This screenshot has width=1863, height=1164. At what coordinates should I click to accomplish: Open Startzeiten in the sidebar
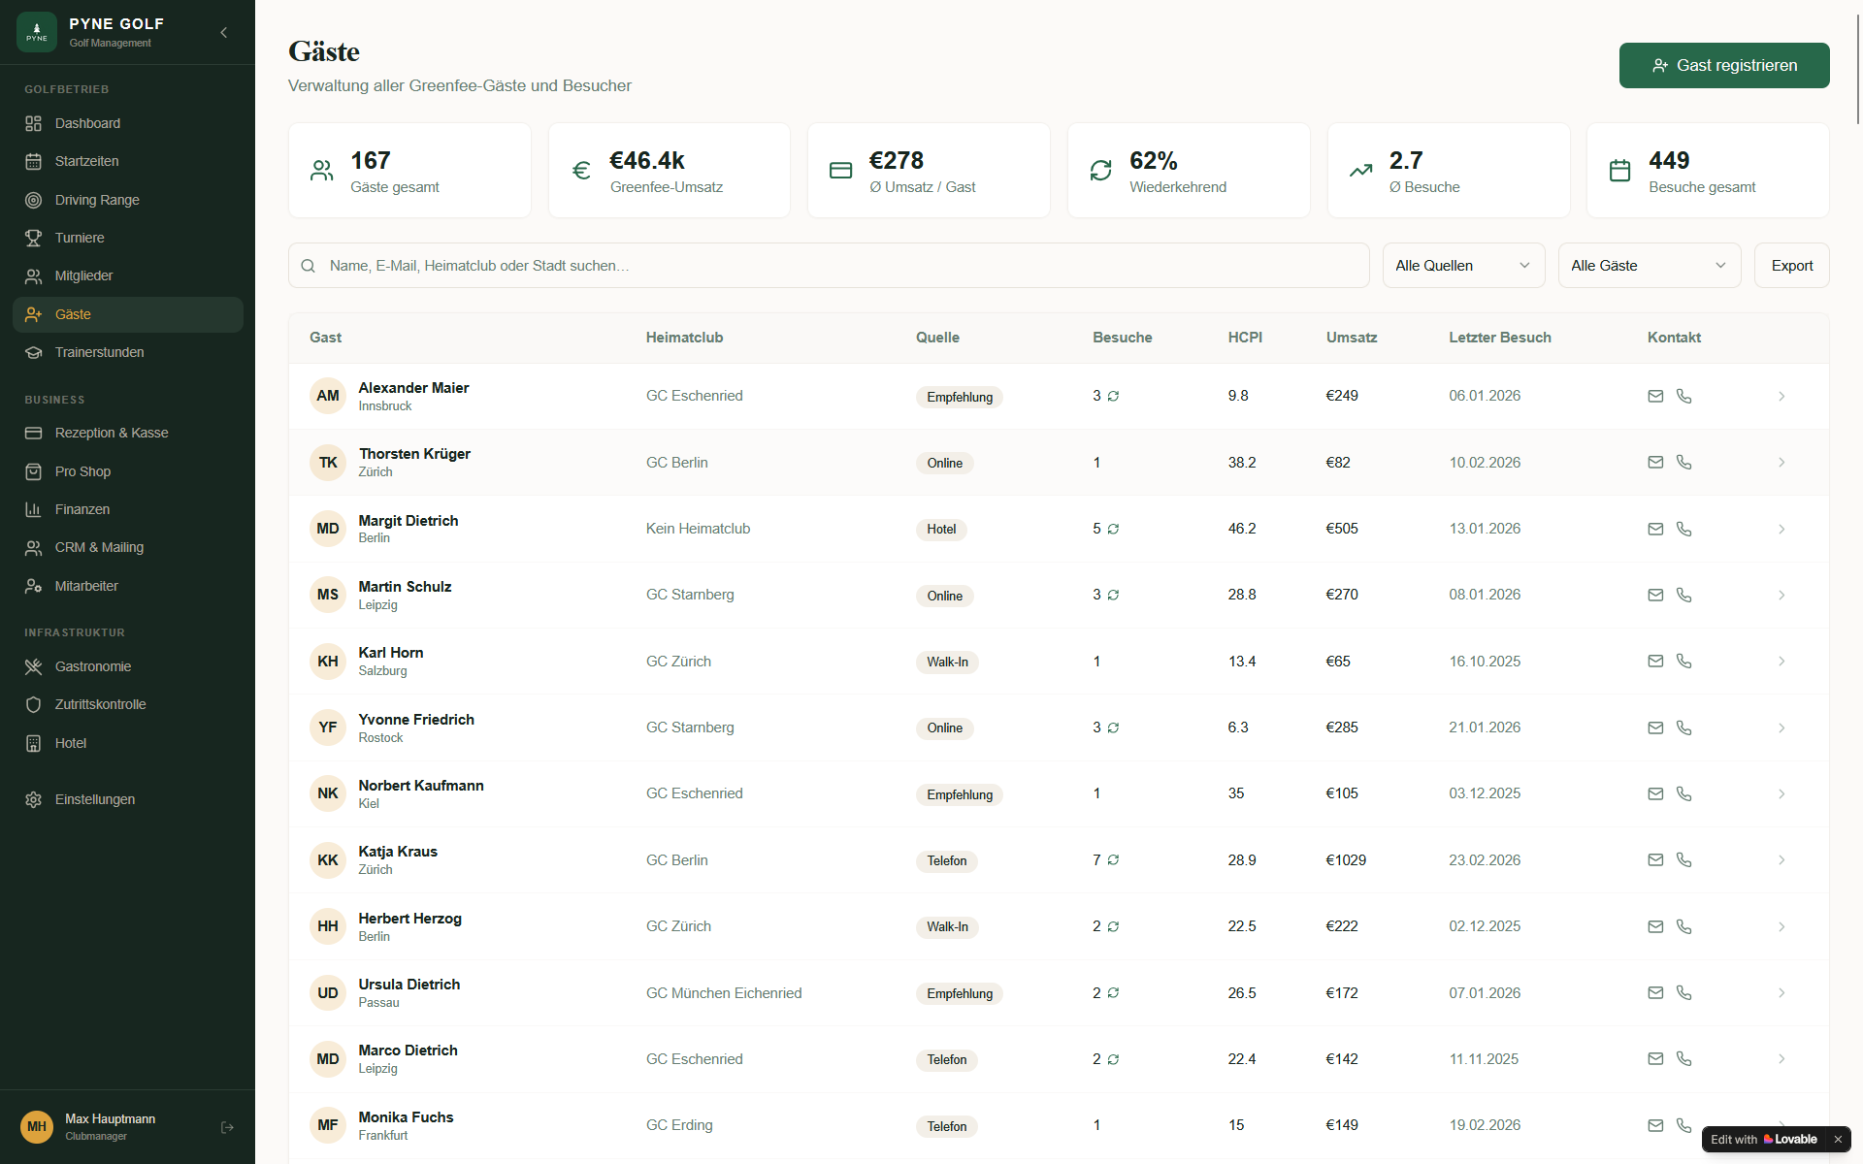tap(86, 161)
